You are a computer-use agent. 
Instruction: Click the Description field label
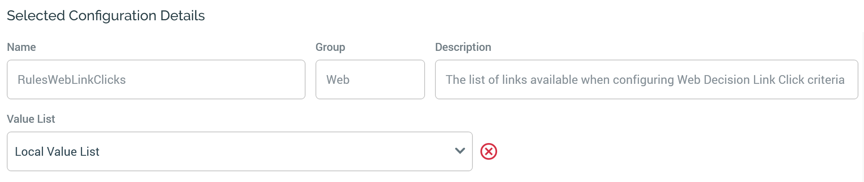click(x=463, y=47)
